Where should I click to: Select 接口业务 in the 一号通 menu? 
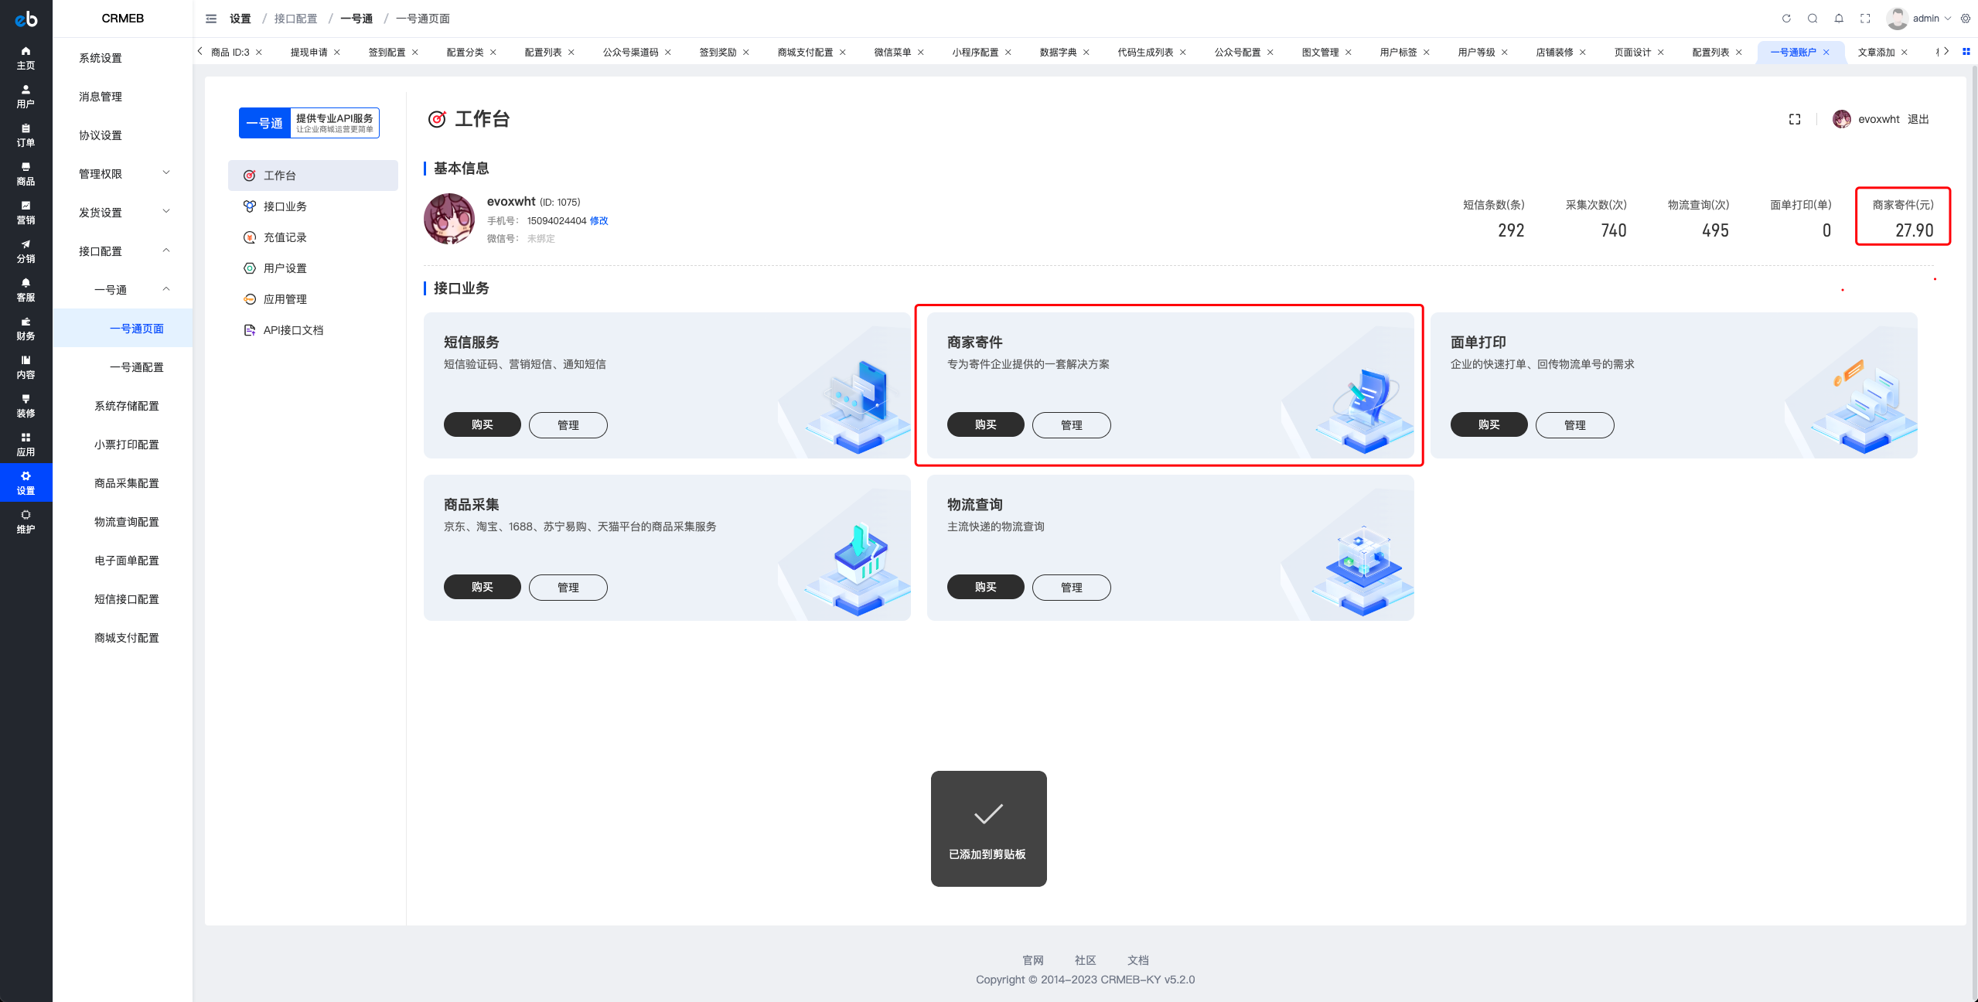point(313,206)
